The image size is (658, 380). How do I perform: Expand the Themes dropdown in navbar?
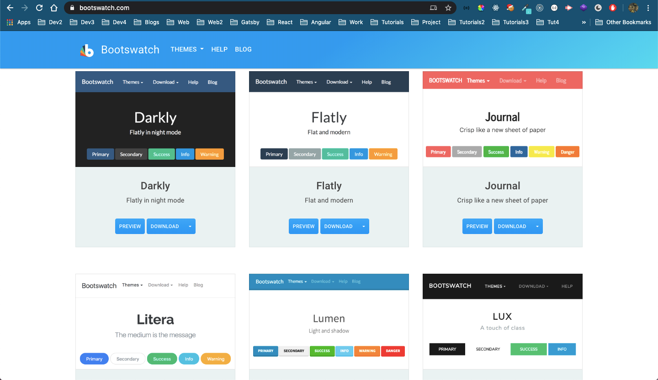[x=187, y=49]
